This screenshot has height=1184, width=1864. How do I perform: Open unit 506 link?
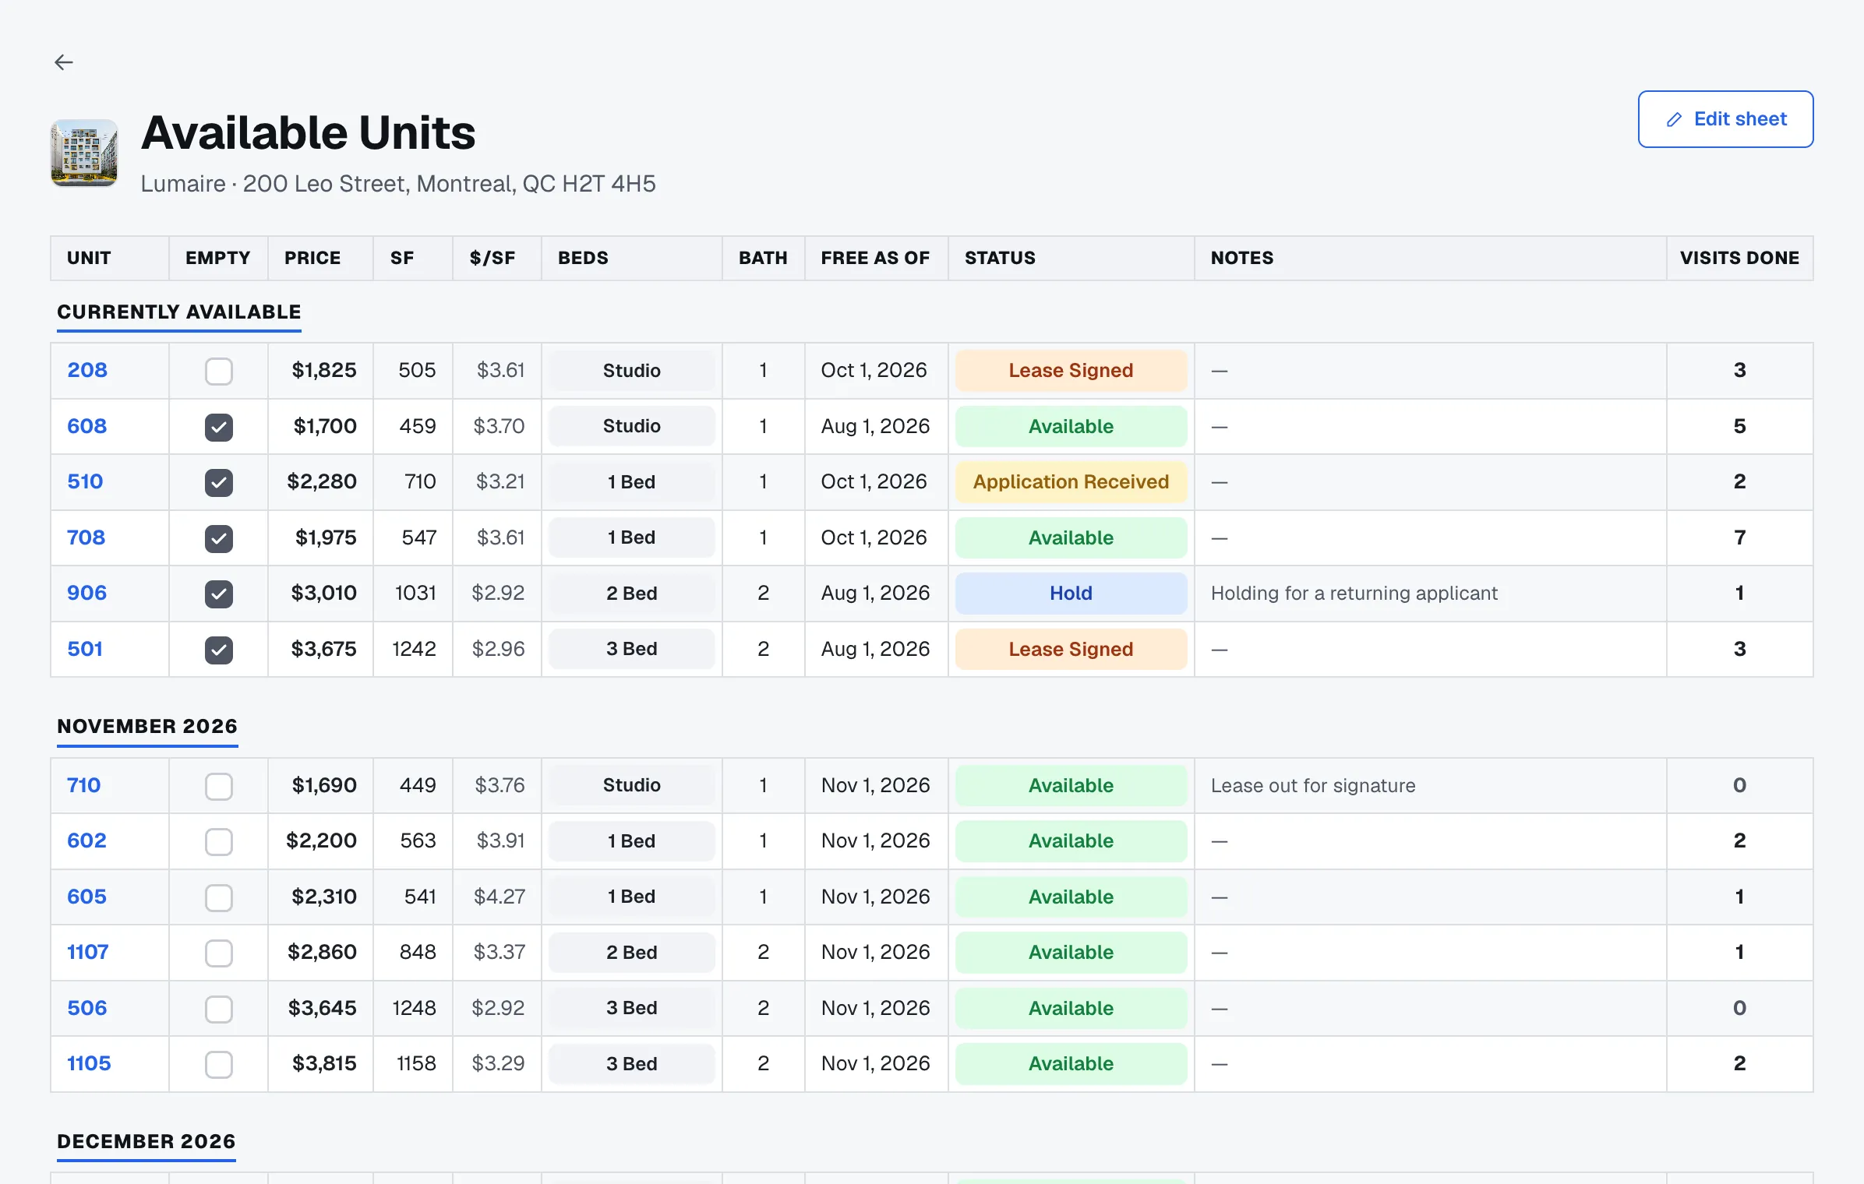[x=86, y=1008]
